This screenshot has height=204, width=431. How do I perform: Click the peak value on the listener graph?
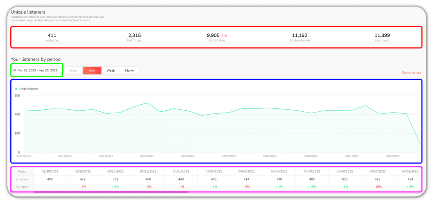[x=147, y=103]
